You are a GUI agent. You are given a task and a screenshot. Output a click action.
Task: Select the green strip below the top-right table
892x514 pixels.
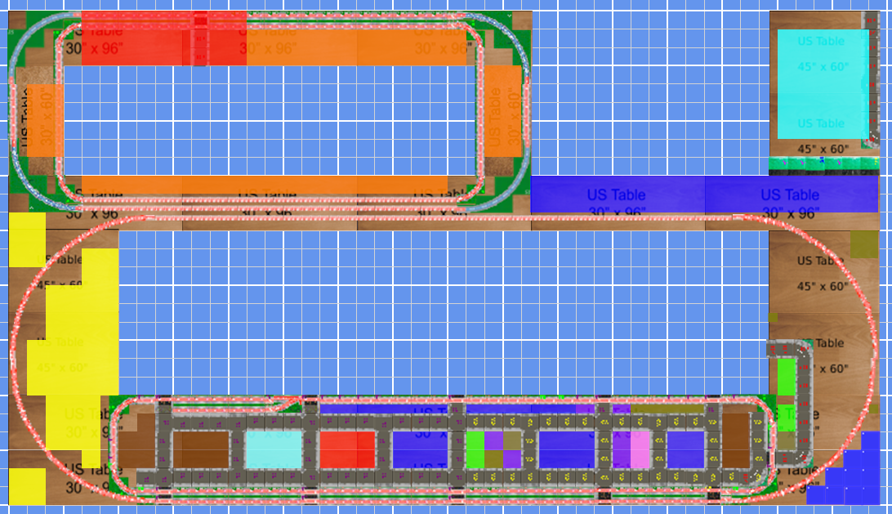[823, 164]
